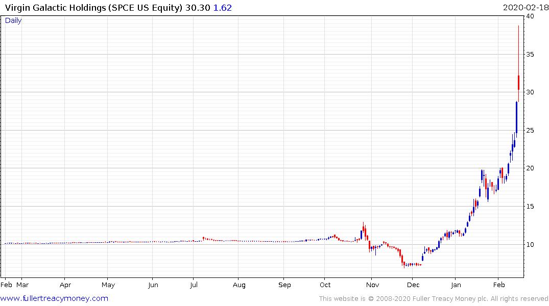Click the Virgin Galactic Holdings chart title
This screenshot has width=549, height=306.
click(93, 8)
